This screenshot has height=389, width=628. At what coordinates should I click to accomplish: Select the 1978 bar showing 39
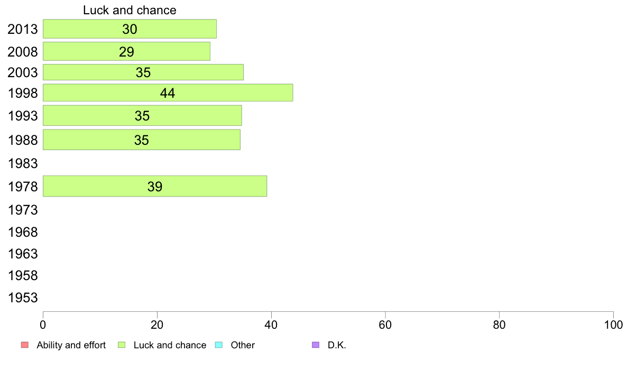point(154,186)
